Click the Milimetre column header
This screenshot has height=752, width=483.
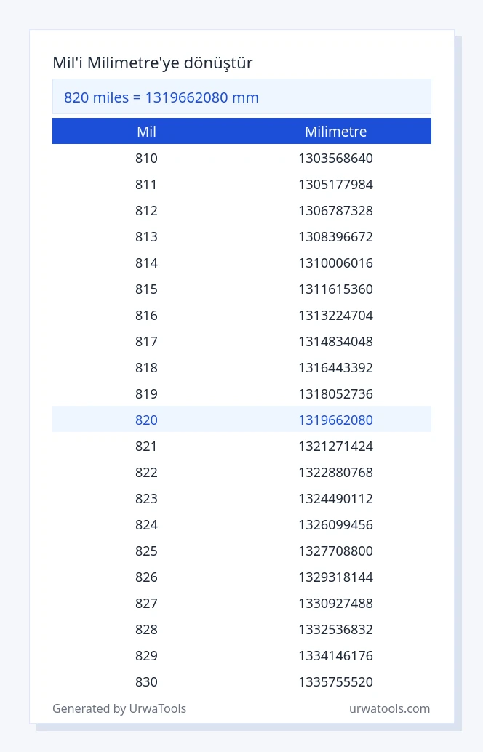pyautogui.click(x=336, y=132)
